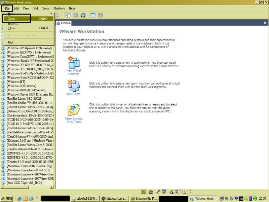This screenshot has height=202, width=269.
Task: Click the favorites scrollbar left arrow
Action: [2, 187]
